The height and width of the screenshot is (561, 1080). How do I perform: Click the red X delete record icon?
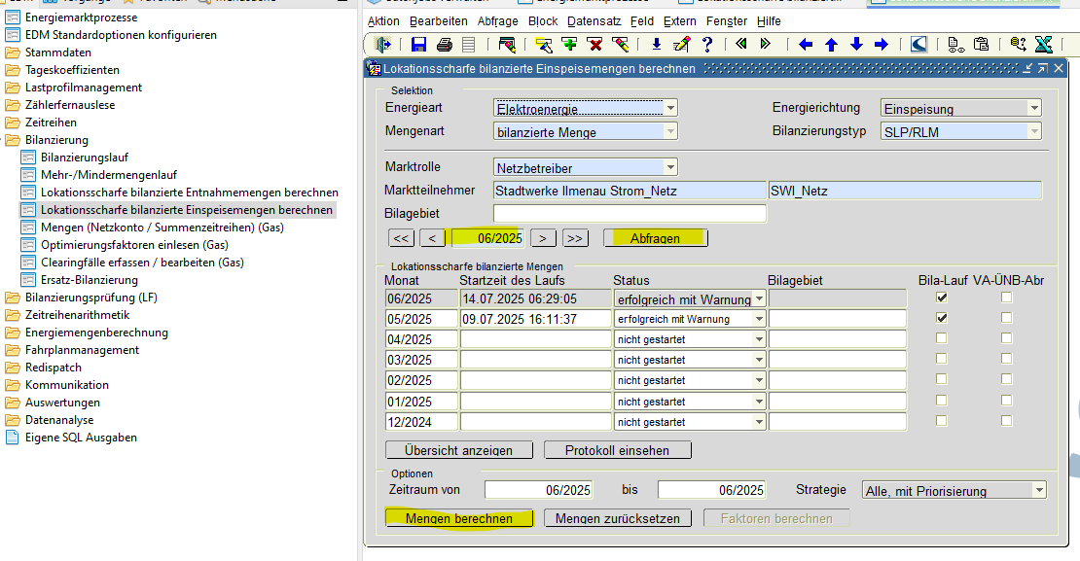[594, 44]
